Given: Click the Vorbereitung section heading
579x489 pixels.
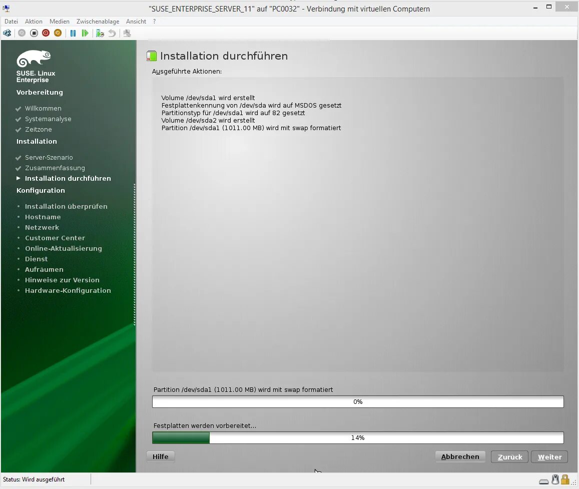Looking at the screenshot, I should [40, 92].
